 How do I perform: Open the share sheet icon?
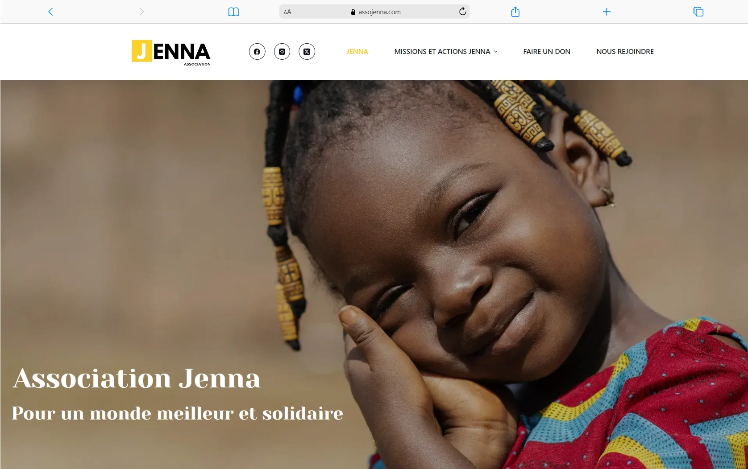point(515,12)
